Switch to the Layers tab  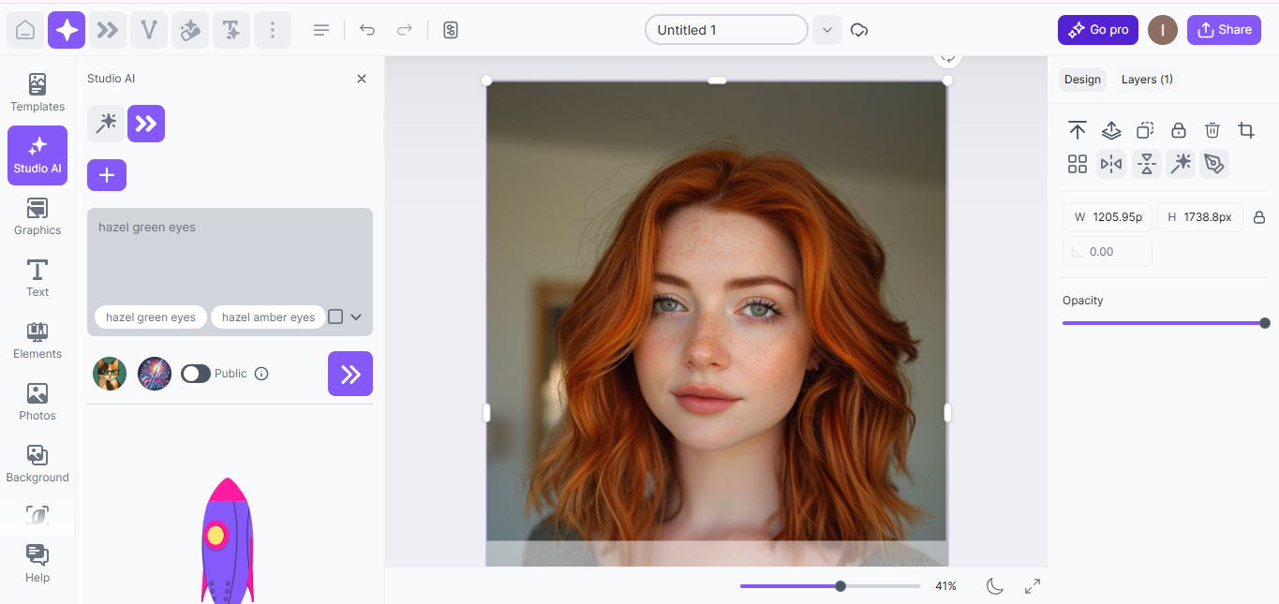pyautogui.click(x=1146, y=79)
